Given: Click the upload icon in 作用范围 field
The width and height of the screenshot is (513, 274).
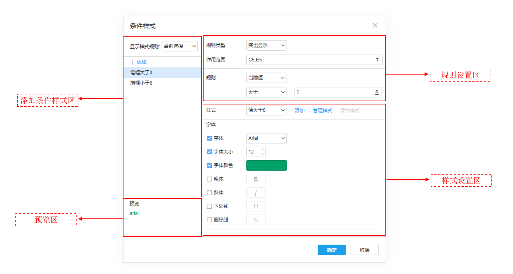Looking at the screenshot, I should click(377, 60).
